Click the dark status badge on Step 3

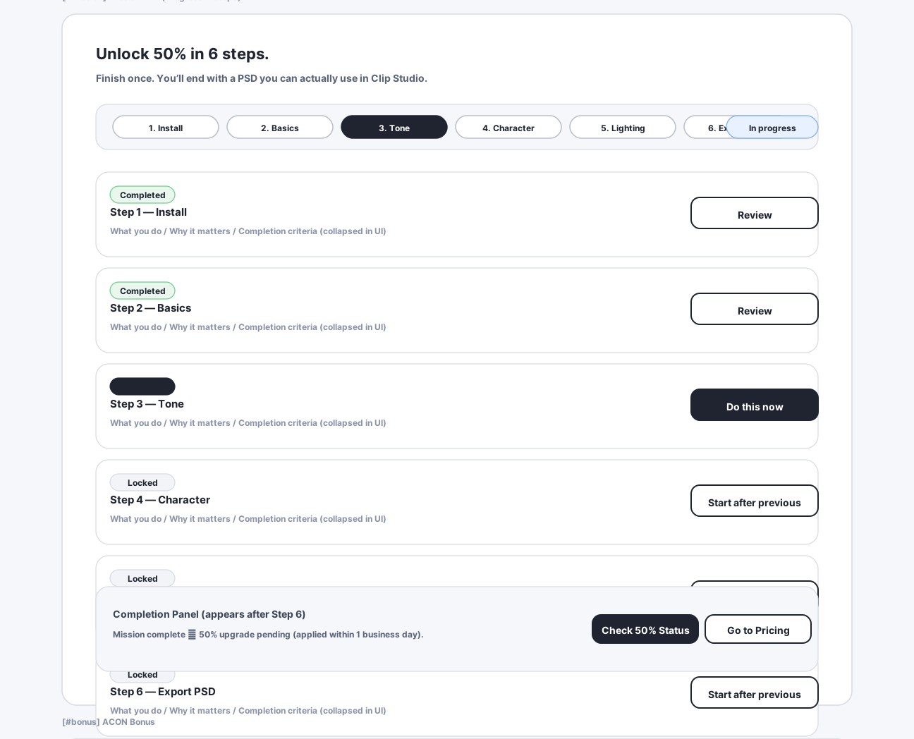pyautogui.click(x=142, y=386)
